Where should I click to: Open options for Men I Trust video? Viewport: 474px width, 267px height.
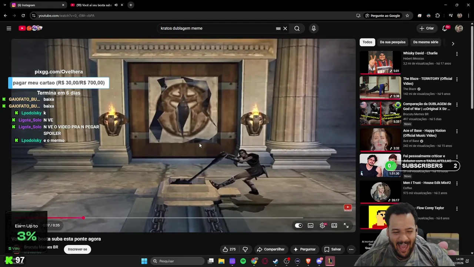[457, 183]
